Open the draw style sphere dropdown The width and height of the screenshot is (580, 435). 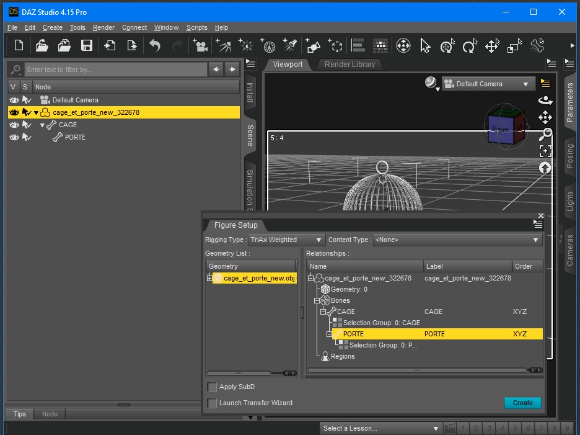[x=432, y=84]
